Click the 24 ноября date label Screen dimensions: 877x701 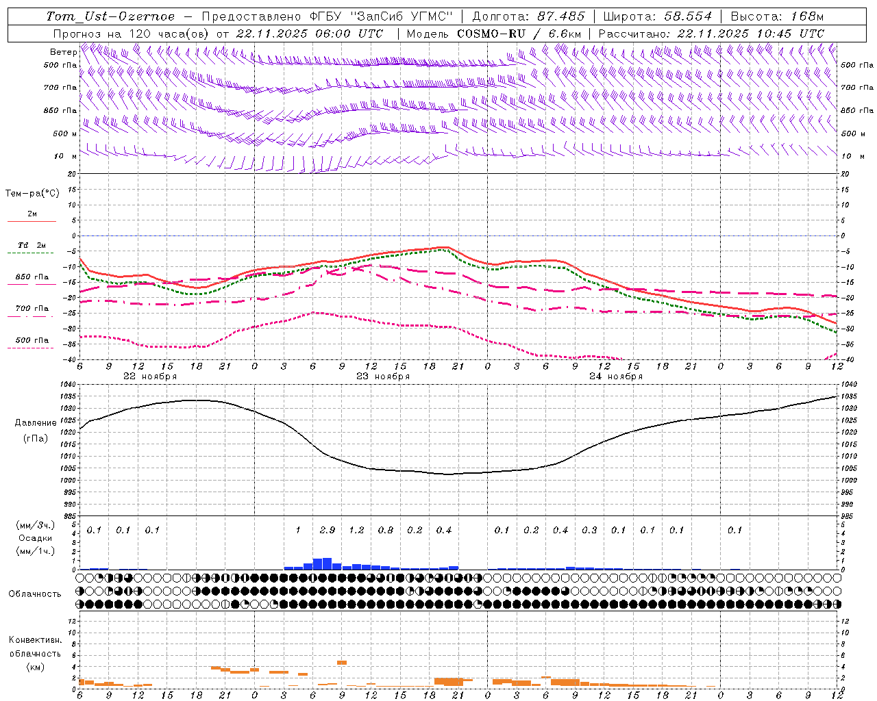tap(616, 377)
